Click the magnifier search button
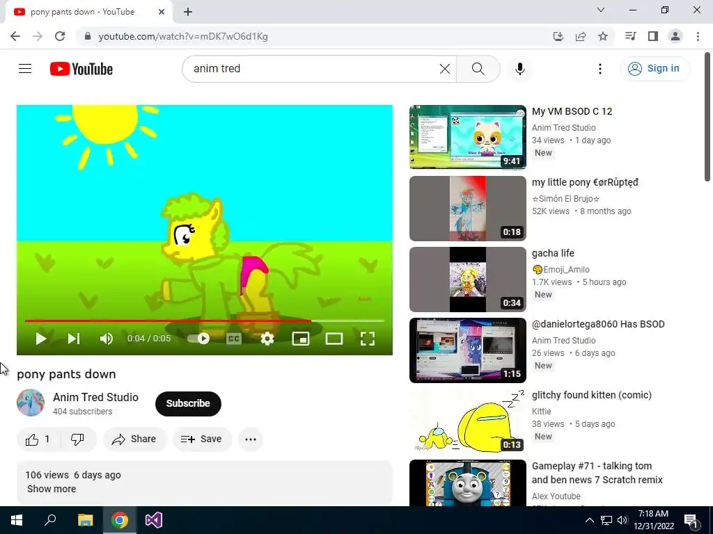Image resolution: width=713 pixels, height=534 pixels. pos(478,69)
